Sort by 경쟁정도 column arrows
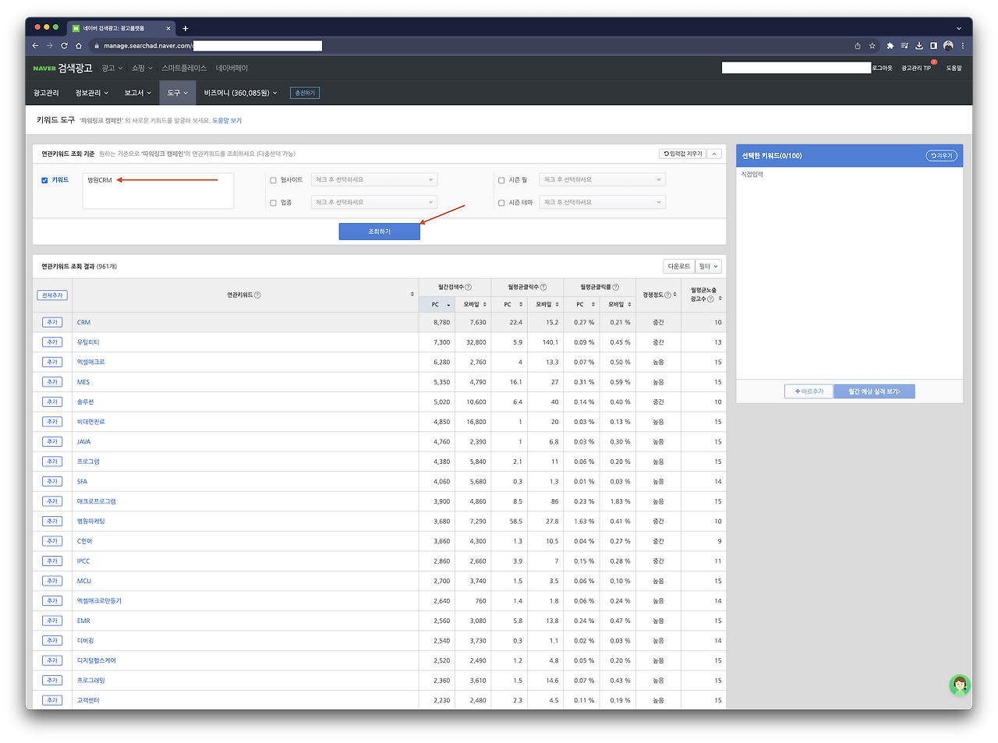The width and height of the screenshot is (998, 743). click(674, 295)
